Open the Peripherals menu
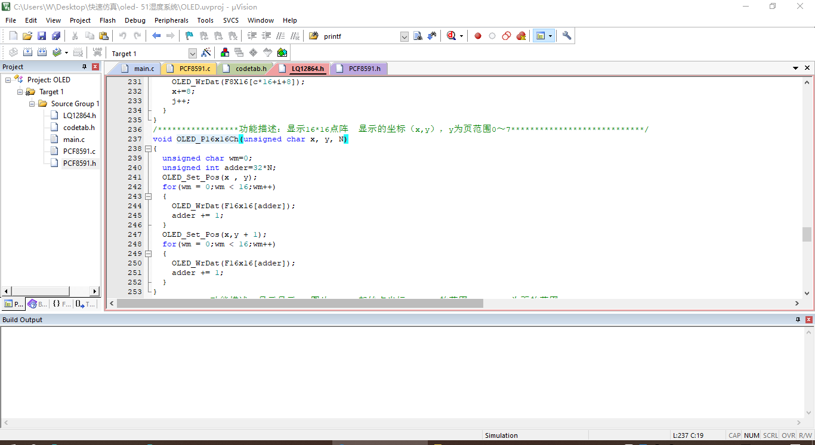Screen dimensions: 815x445 171,20
